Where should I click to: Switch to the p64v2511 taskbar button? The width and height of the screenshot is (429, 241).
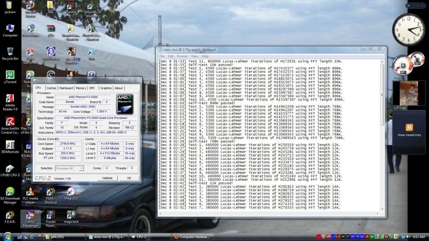[65, 237]
